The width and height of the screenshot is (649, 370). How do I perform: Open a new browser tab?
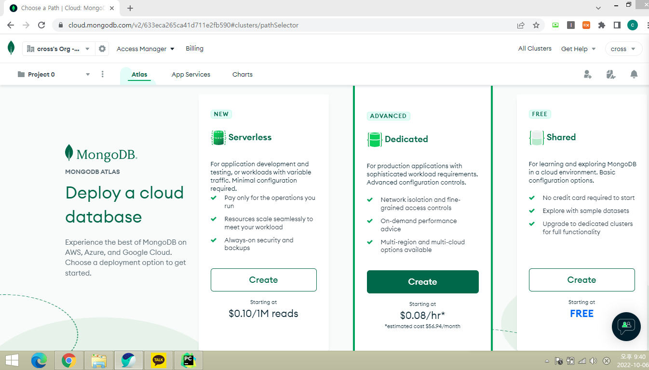point(130,8)
